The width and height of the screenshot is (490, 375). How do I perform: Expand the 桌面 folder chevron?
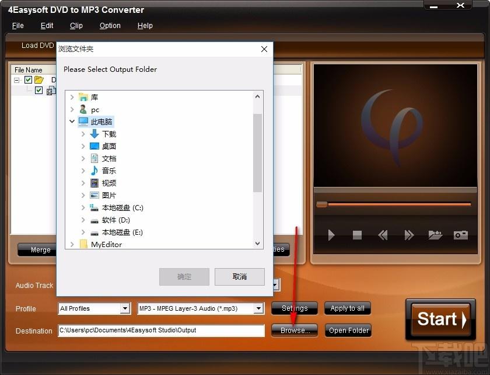pos(83,146)
